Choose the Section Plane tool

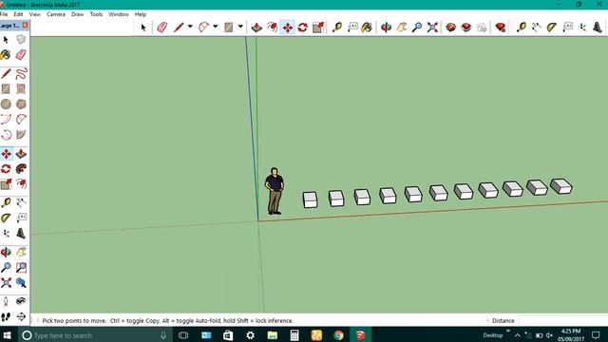[x=21, y=316]
